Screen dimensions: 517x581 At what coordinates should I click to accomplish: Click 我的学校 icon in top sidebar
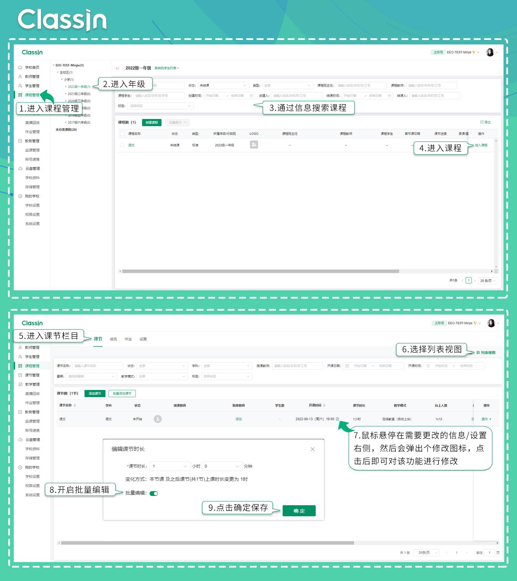tap(20, 196)
